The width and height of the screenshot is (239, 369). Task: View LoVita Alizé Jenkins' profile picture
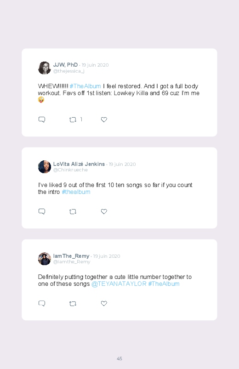pos(45,167)
